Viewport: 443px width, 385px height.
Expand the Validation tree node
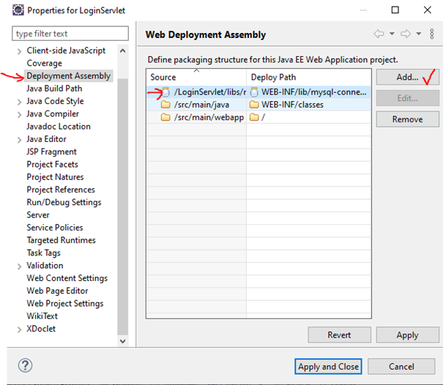(19, 266)
